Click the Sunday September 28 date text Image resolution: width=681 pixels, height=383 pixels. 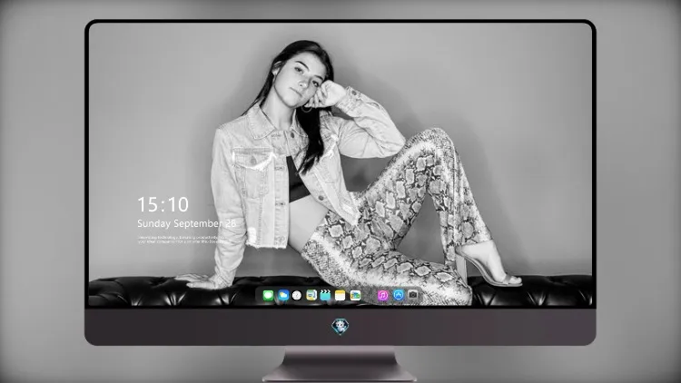[186, 223]
